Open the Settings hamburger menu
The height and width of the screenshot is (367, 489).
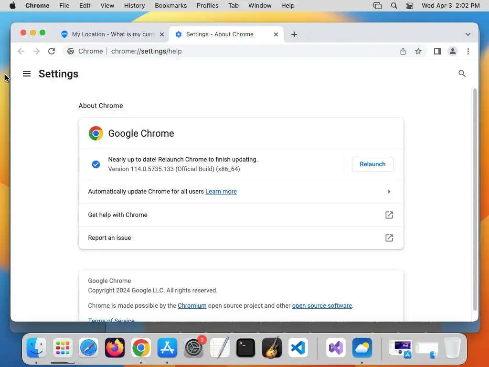[x=27, y=74]
